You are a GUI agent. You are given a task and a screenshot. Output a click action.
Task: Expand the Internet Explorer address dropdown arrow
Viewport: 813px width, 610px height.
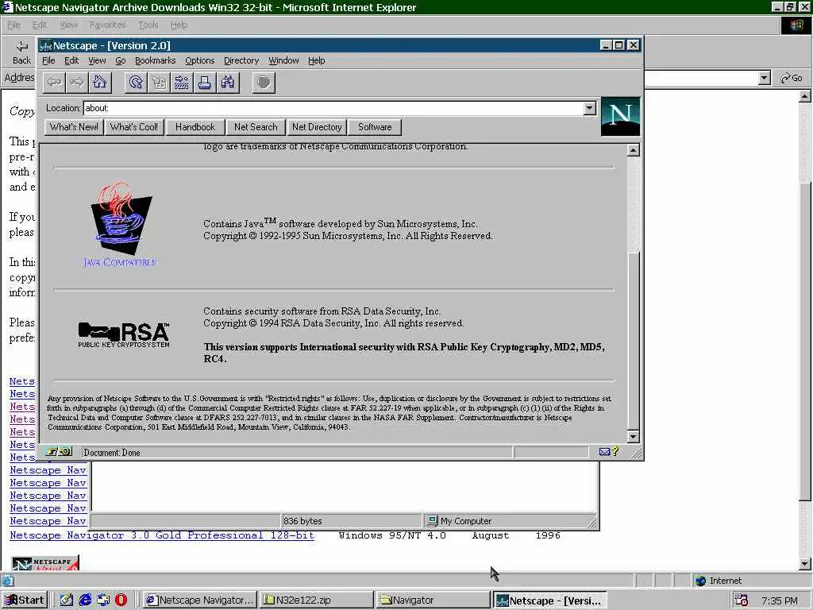click(764, 79)
